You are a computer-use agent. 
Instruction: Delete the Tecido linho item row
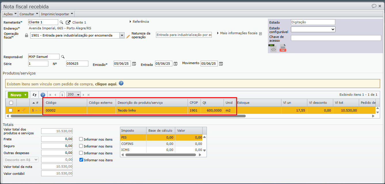19,110
